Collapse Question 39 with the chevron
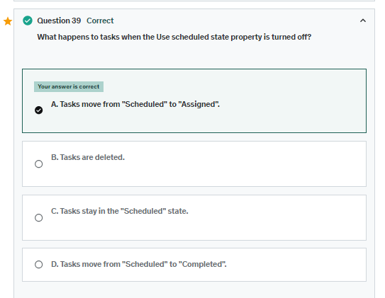 pyautogui.click(x=362, y=21)
